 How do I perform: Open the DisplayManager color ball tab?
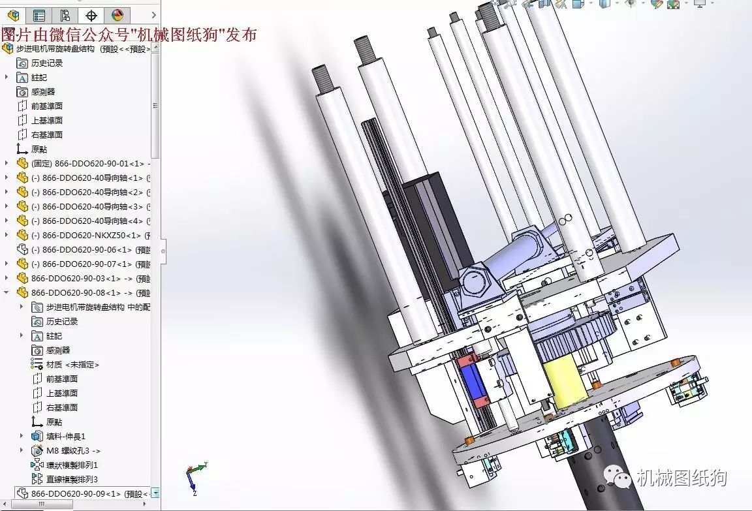(117, 15)
